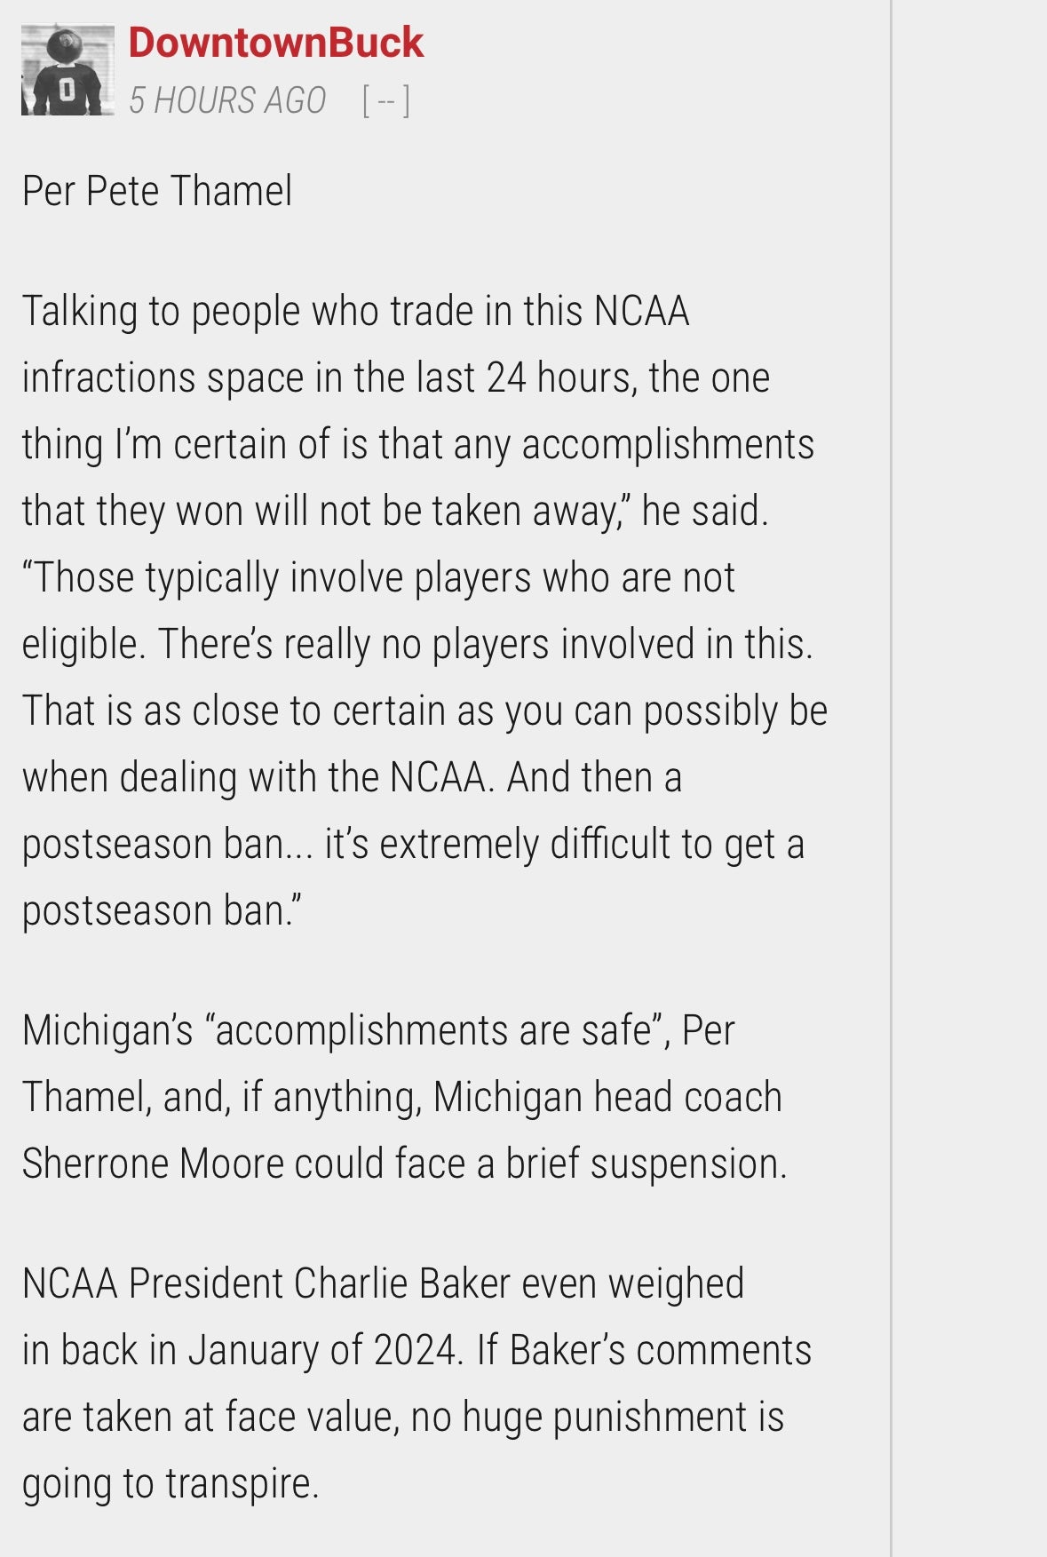Image resolution: width=1047 pixels, height=1557 pixels.
Task: Open the 5 HOURS AGO timestamp permalink
Action: pyautogui.click(x=227, y=100)
